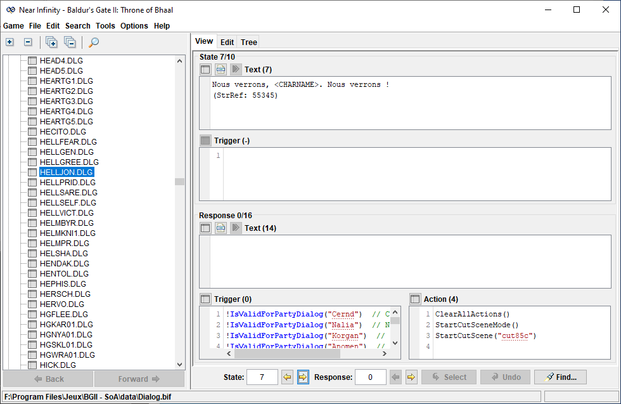Viewport: 621px width, 404px height.
Task: Click the file icon of HGFLEE.DLG
Action: pyautogui.click(x=32, y=315)
